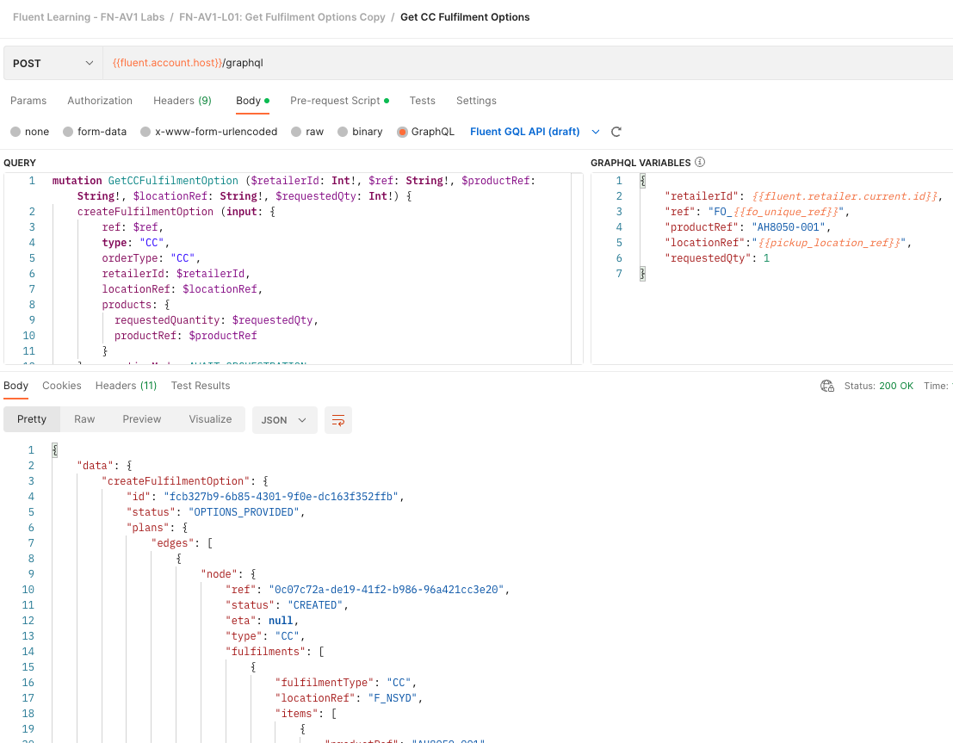Select GraphQL body type
This screenshot has width=953, height=749.
(x=425, y=132)
